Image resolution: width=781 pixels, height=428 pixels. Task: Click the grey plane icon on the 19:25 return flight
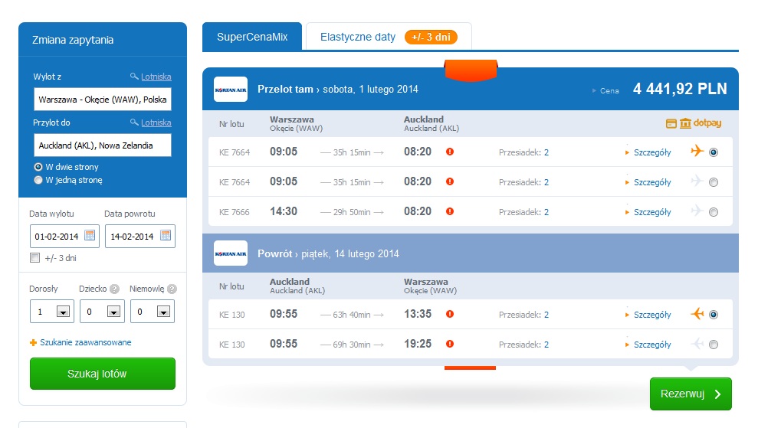coord(697,343)
